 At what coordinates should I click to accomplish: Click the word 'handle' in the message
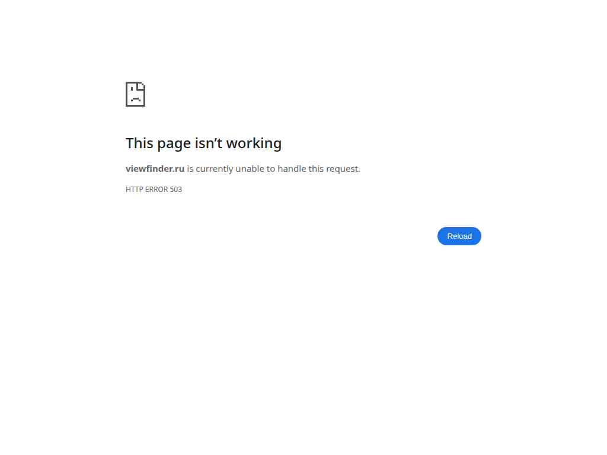point(292,169)
